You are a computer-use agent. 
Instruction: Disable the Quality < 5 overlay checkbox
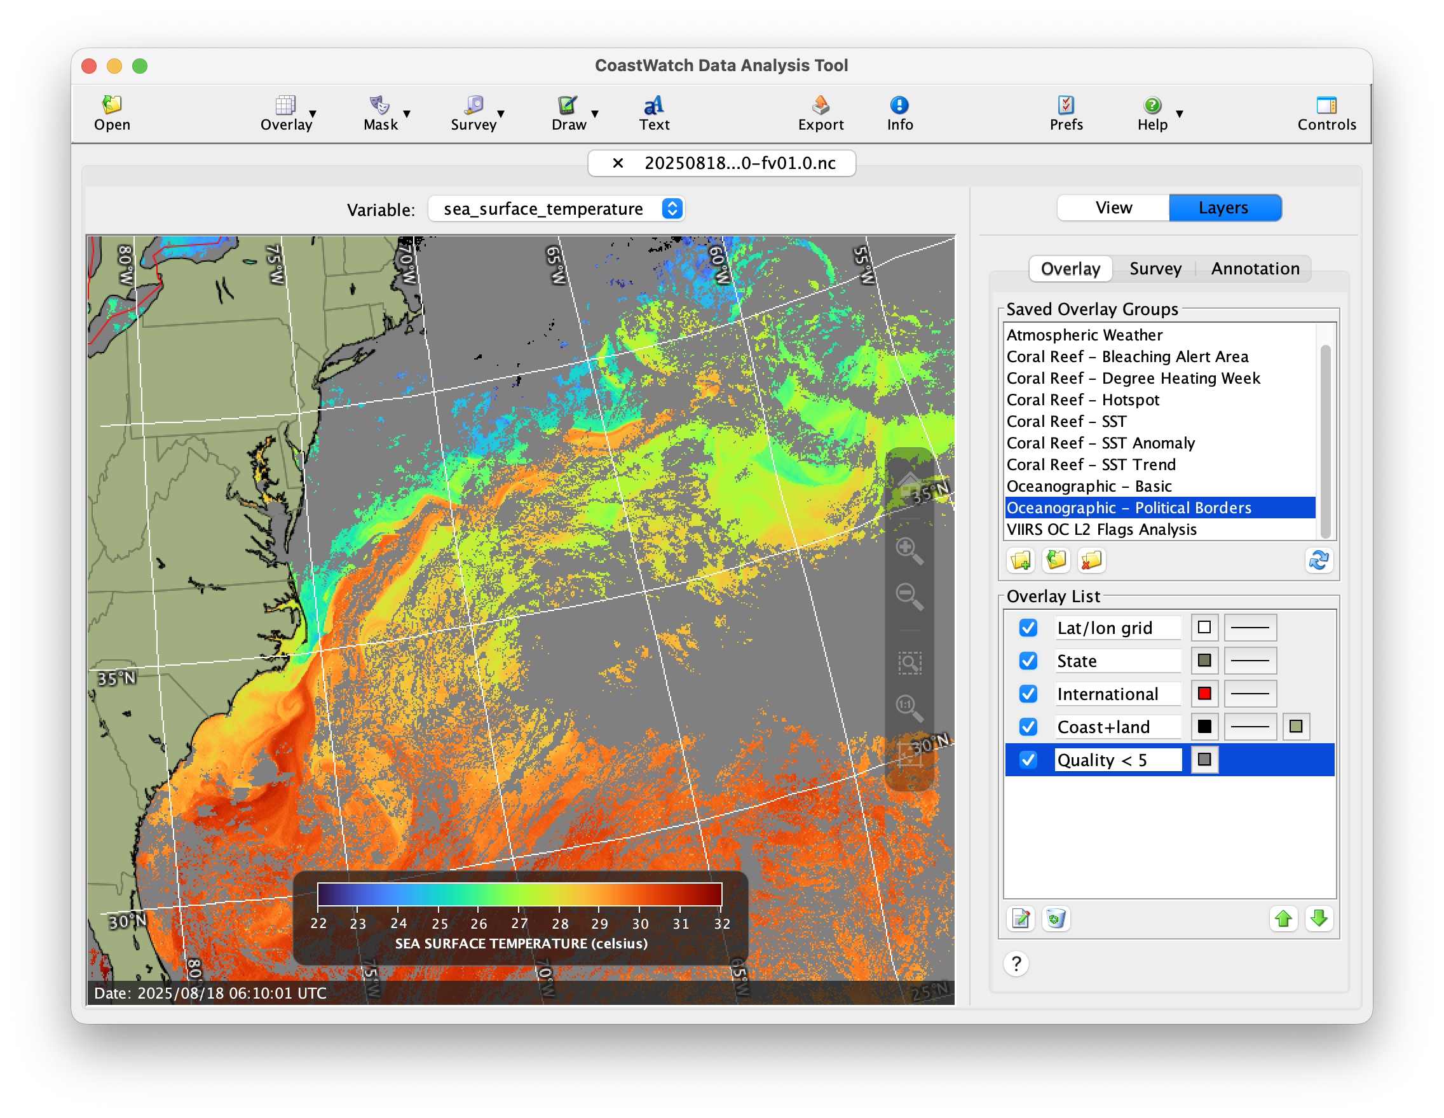pos(1028,760)
